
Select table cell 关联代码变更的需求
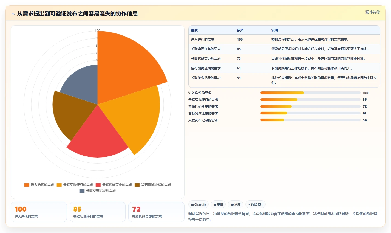(206, 59)
